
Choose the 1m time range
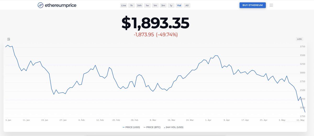[x=155, y=5]
